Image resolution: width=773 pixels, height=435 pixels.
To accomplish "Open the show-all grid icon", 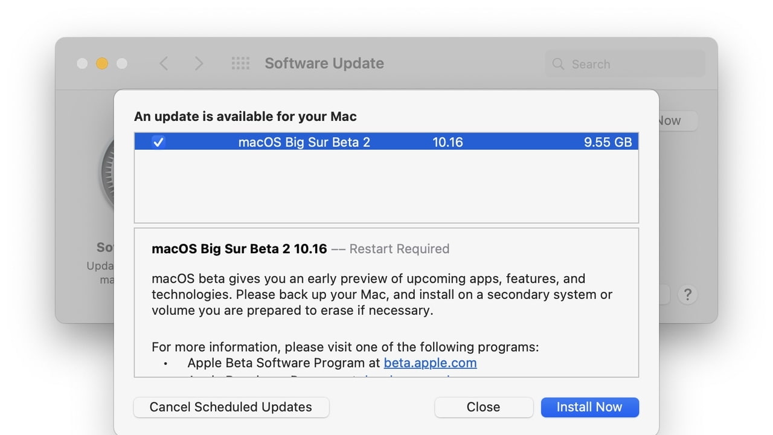I will pyautogui.click(x=240, y=63).
